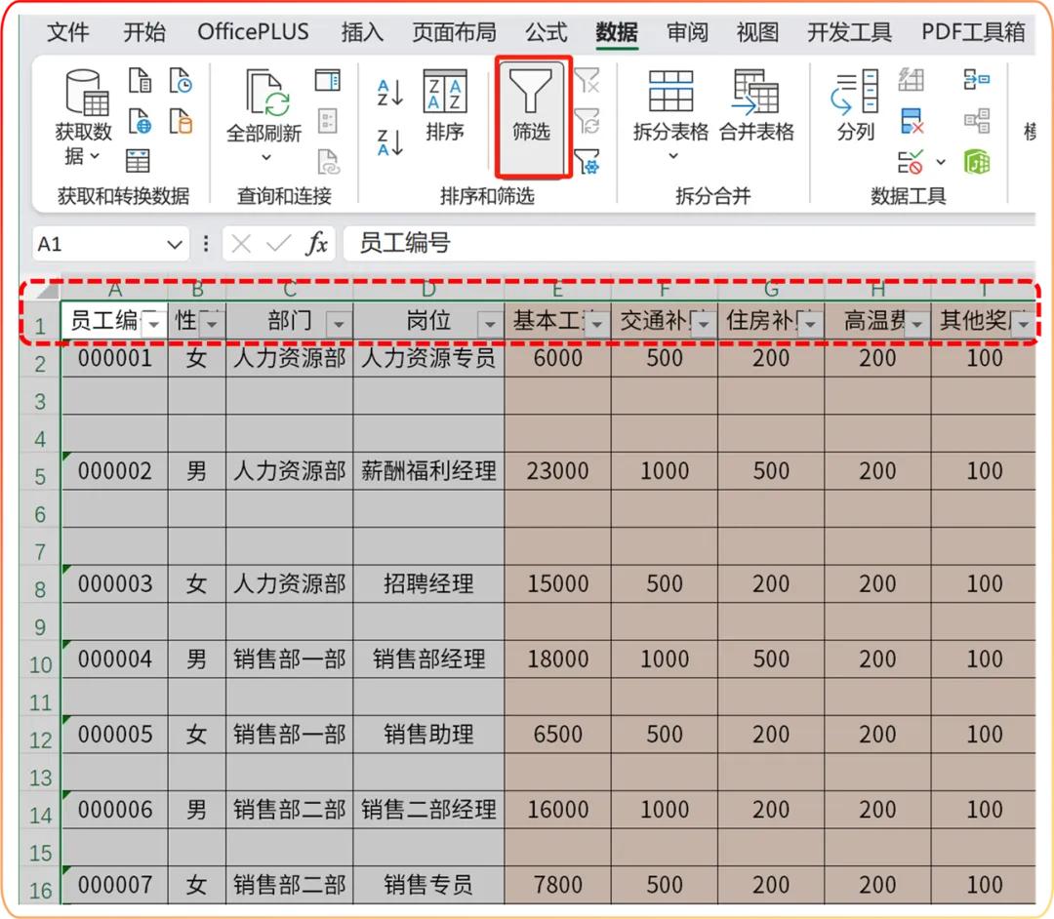Click the formula bar cancel X button
The image size is (1054, 919).
241,243
